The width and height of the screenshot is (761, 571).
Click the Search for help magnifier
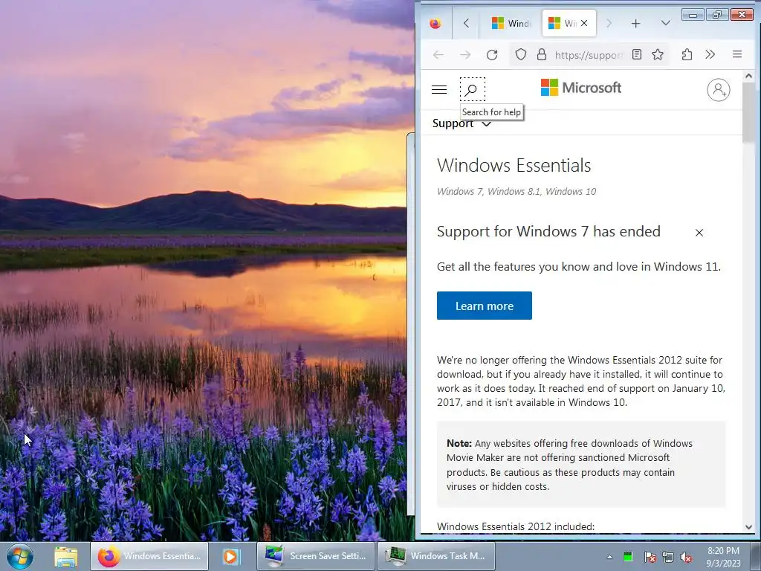click(472, 89)
